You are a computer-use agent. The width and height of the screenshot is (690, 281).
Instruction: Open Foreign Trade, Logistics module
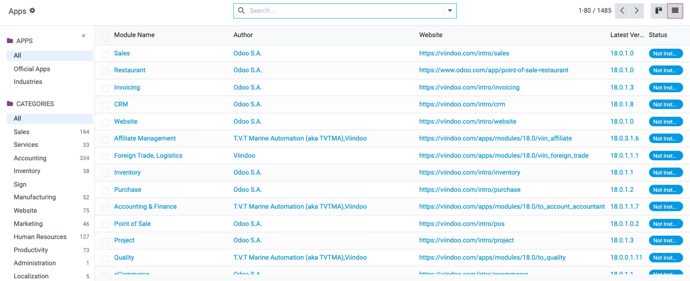coord(148,155)
